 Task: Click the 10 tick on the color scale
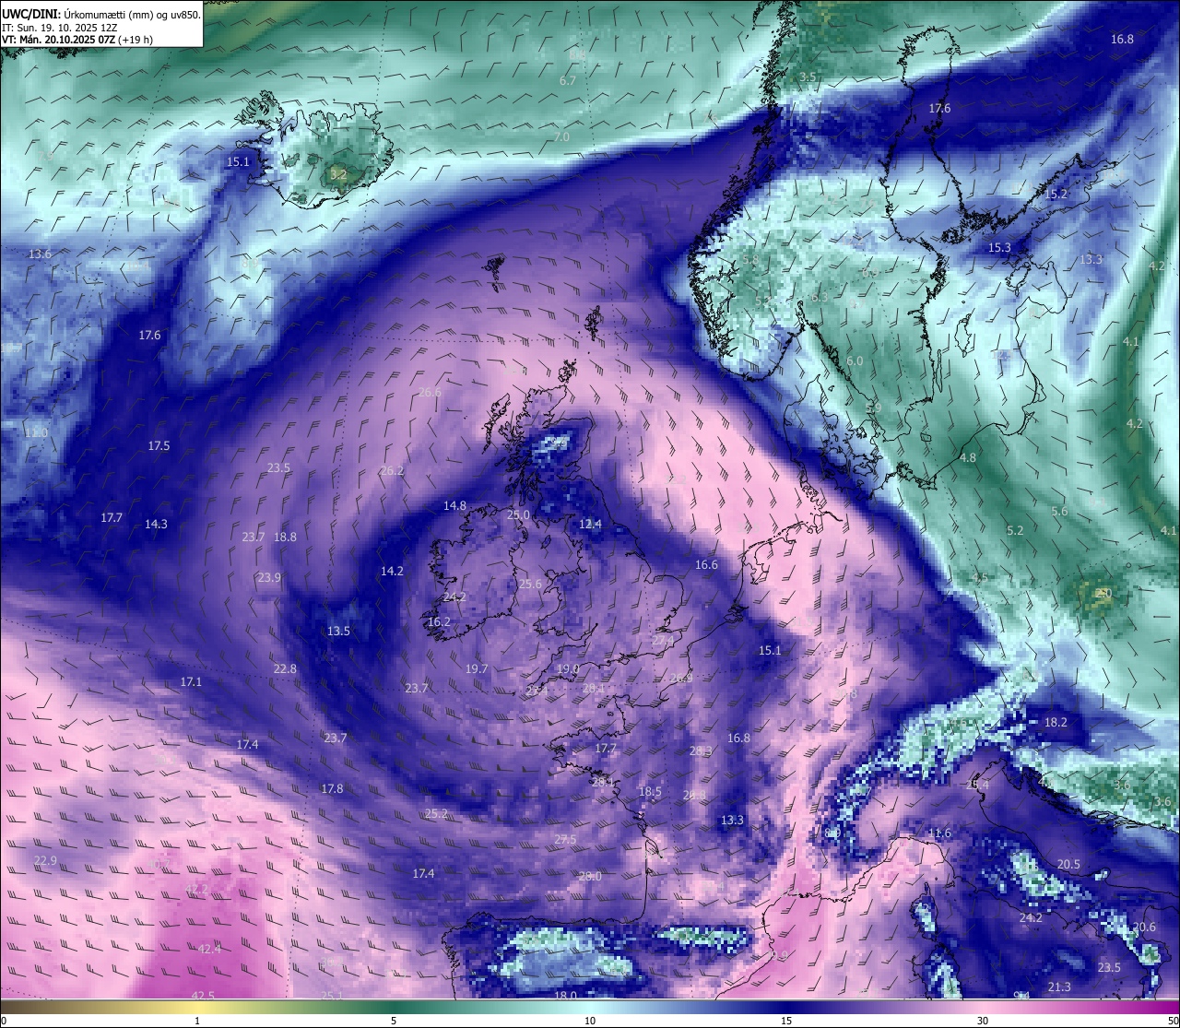click(590, 1021)
